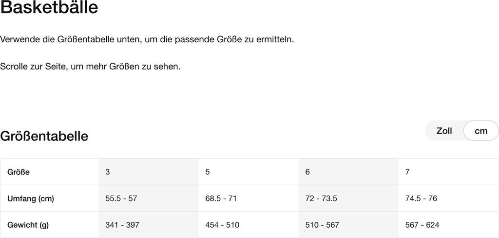Viewport: 499px width, 238px height.
Task: Click circumference cell 72 - 73.5
Action: click(321, 198)
